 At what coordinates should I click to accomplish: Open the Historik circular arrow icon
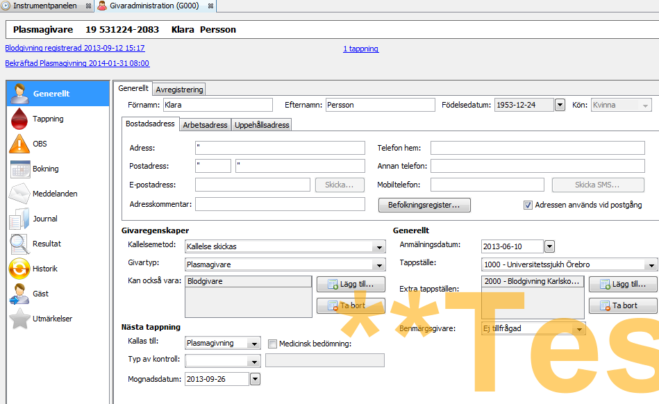19,269
